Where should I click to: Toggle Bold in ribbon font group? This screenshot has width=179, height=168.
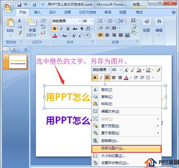click(55, 29)
